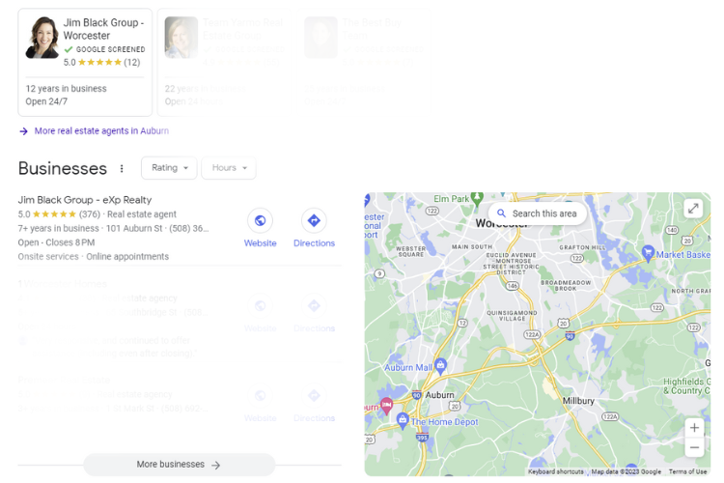
Task: Click the Highfields Golf & Country Club label
Action: tap(686, 386)
